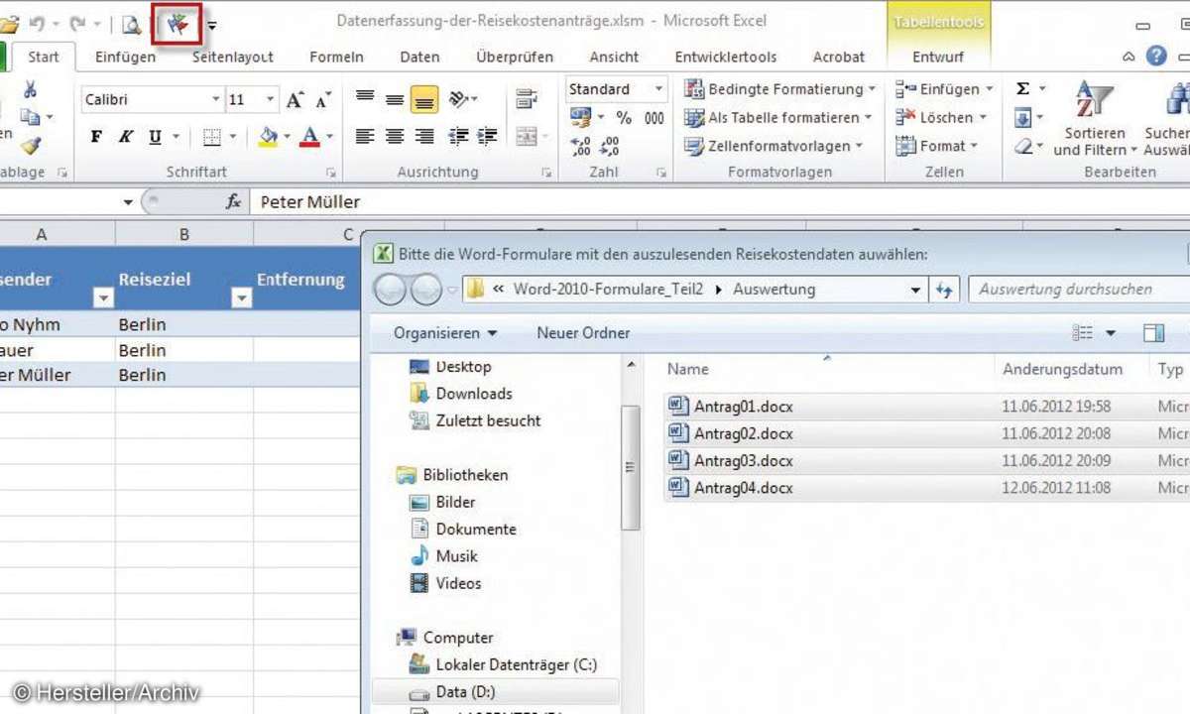
Task: Toggle italic formatting (K)
Action: (x=126, y=137)
